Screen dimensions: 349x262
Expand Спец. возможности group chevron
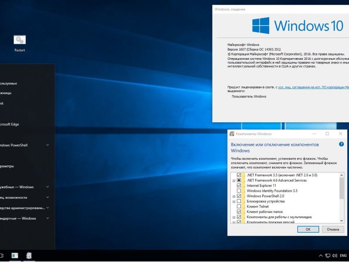pyautogui.click(x=48, y=197)
